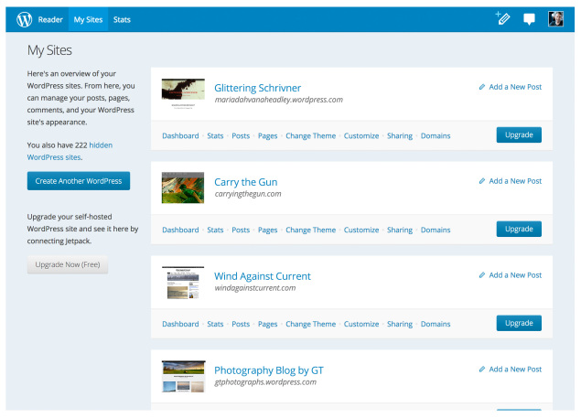Click the My Sites page heading

[49, 50]
